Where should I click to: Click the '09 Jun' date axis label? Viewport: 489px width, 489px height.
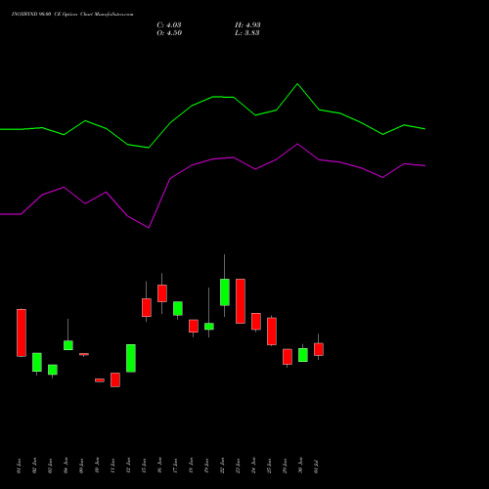pos(81,466)
